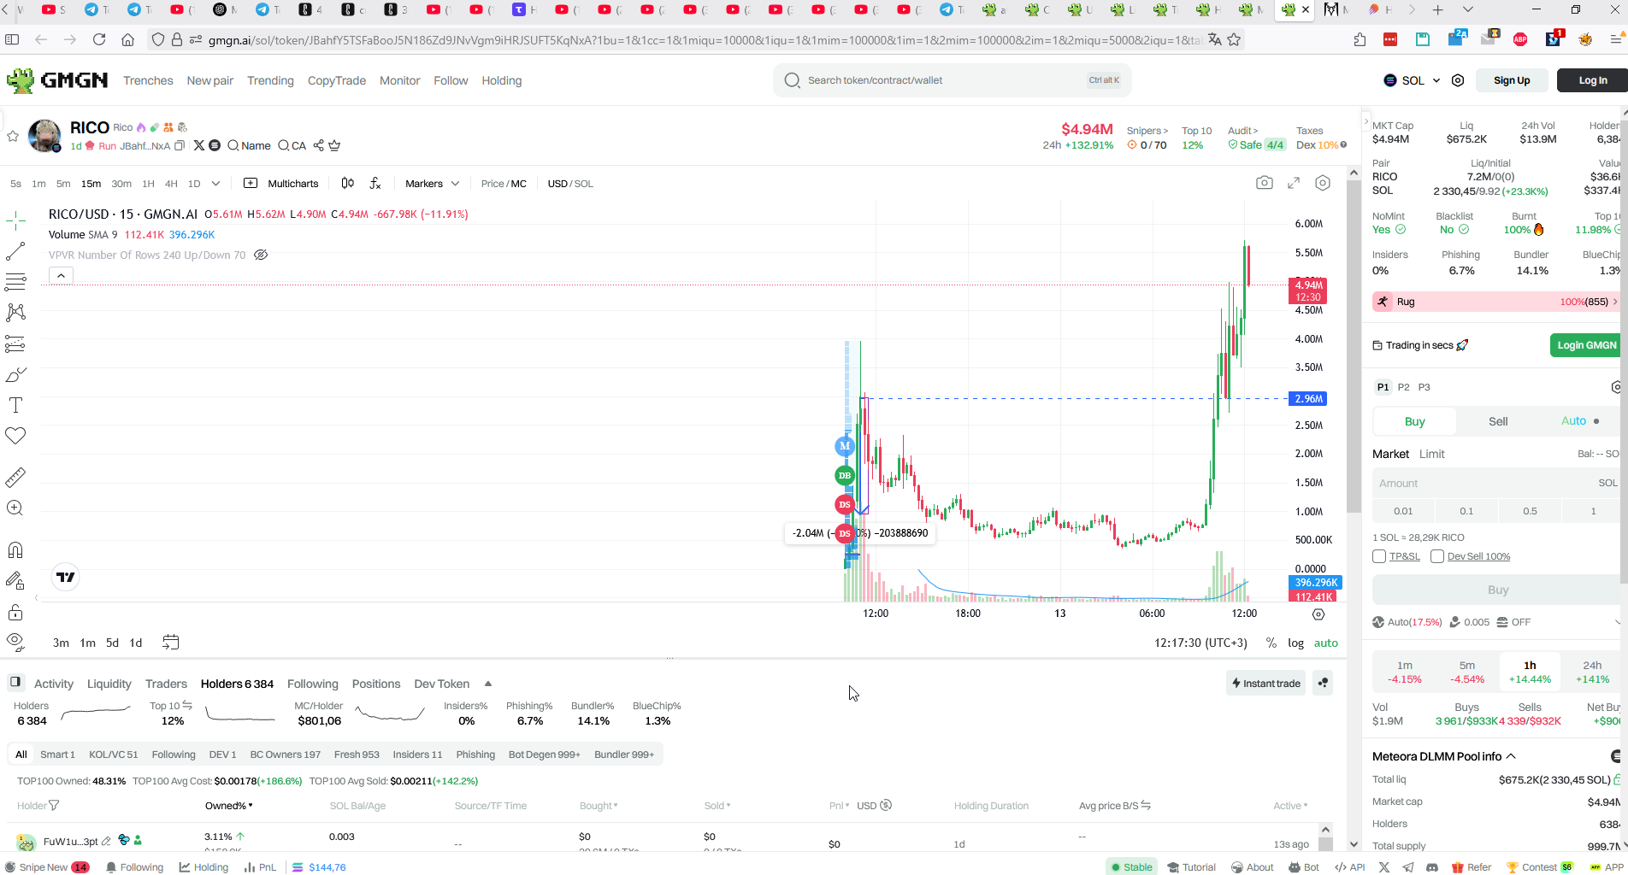
Task: Open the platform settings gear in header
Action: (x=1458, y=80)
